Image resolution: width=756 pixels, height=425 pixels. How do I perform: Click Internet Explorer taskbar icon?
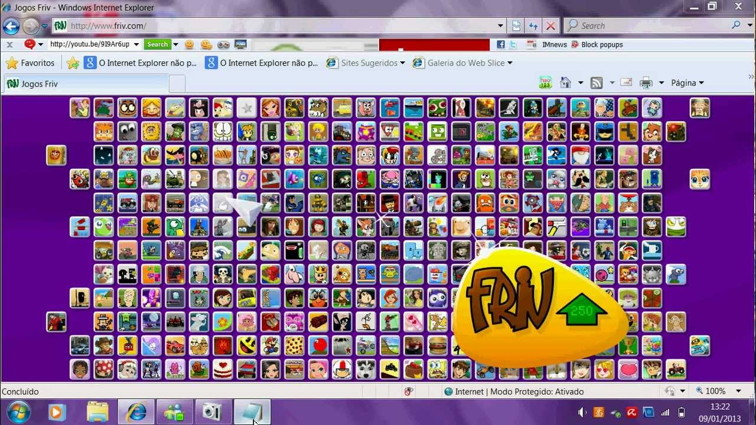click(x=136, y=411)
